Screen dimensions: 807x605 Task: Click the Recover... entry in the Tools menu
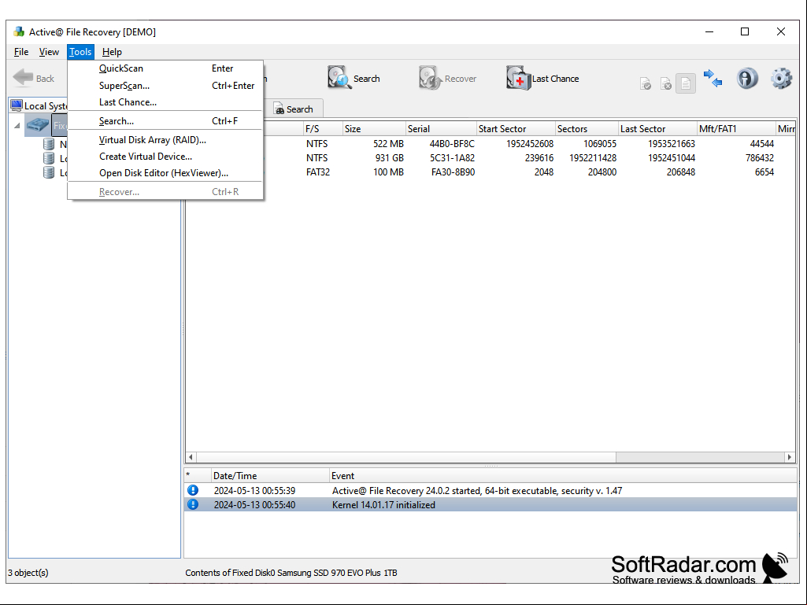click(165, 192)
